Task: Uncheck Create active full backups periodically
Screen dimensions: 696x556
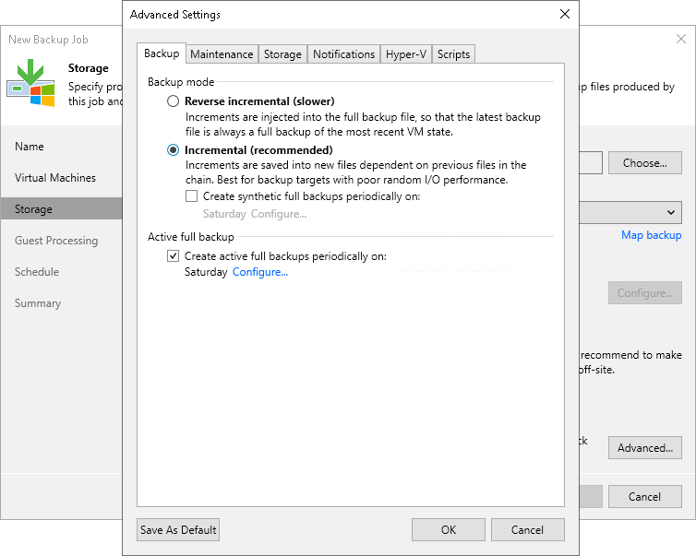Action: [x=173, y=255]
